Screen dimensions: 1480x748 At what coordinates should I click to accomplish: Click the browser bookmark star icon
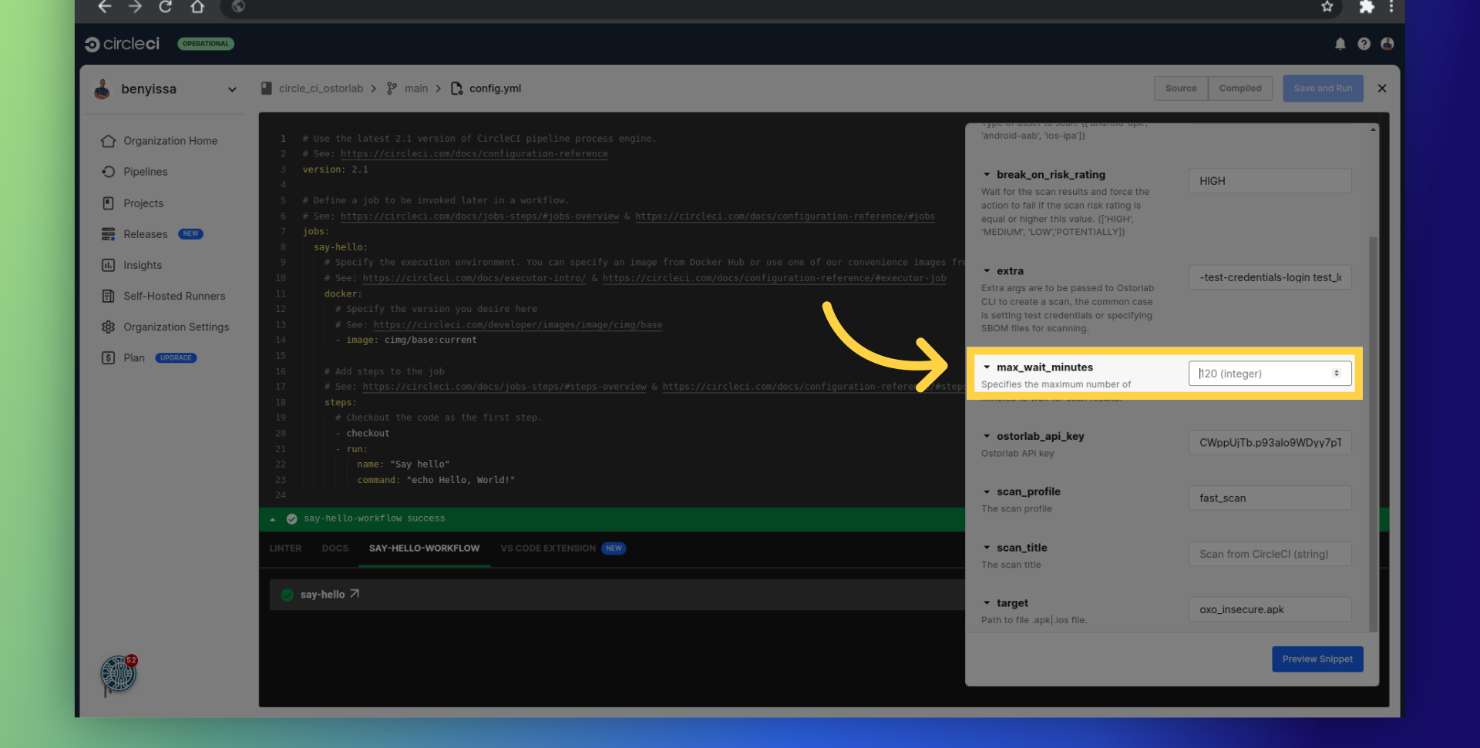(x=1327, y=7)
